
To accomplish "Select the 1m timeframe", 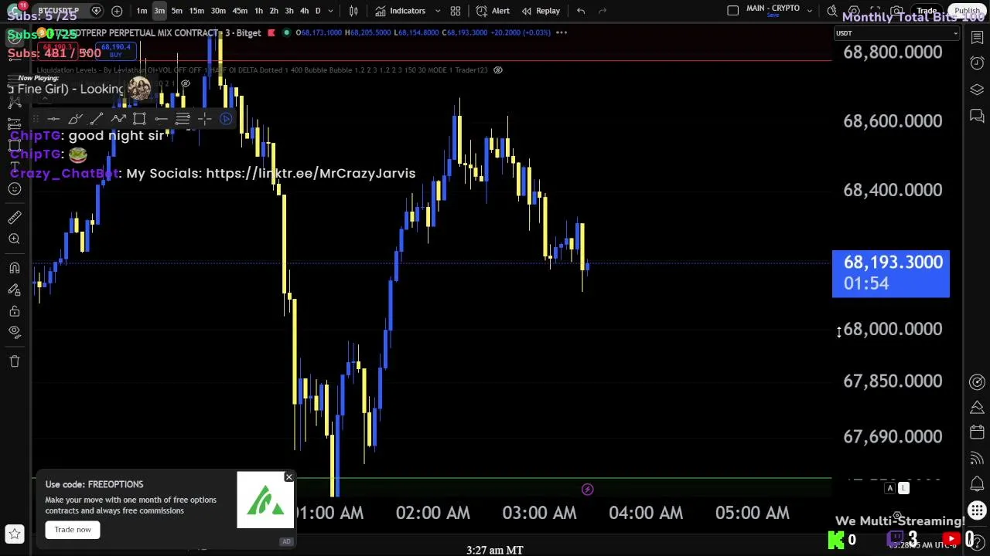I will [142, 11].
